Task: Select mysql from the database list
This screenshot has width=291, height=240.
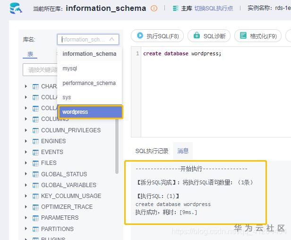Action: [x=89, y=69]
